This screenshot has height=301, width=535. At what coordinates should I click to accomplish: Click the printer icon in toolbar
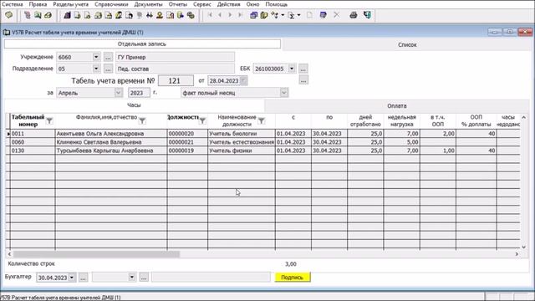(354, 15)
